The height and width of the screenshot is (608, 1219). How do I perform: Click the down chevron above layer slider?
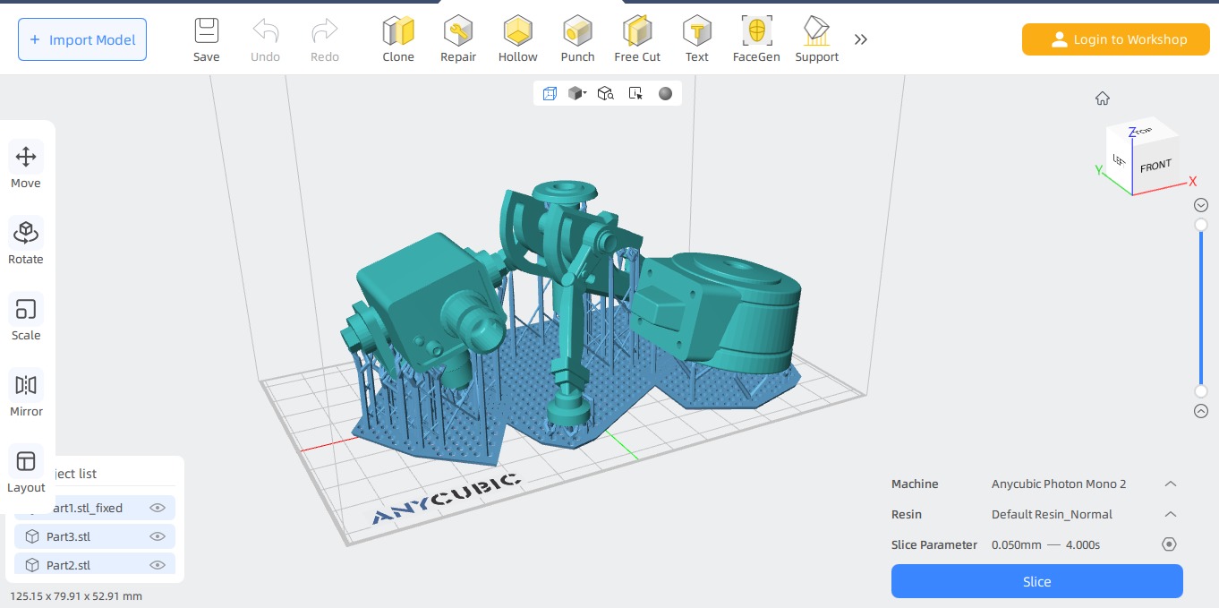click(x=1201, y=205)
